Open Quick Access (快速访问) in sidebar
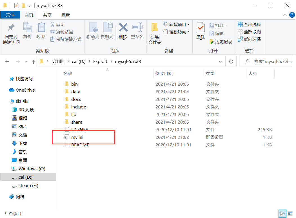 pyautogui.click(x=21, y=79)
